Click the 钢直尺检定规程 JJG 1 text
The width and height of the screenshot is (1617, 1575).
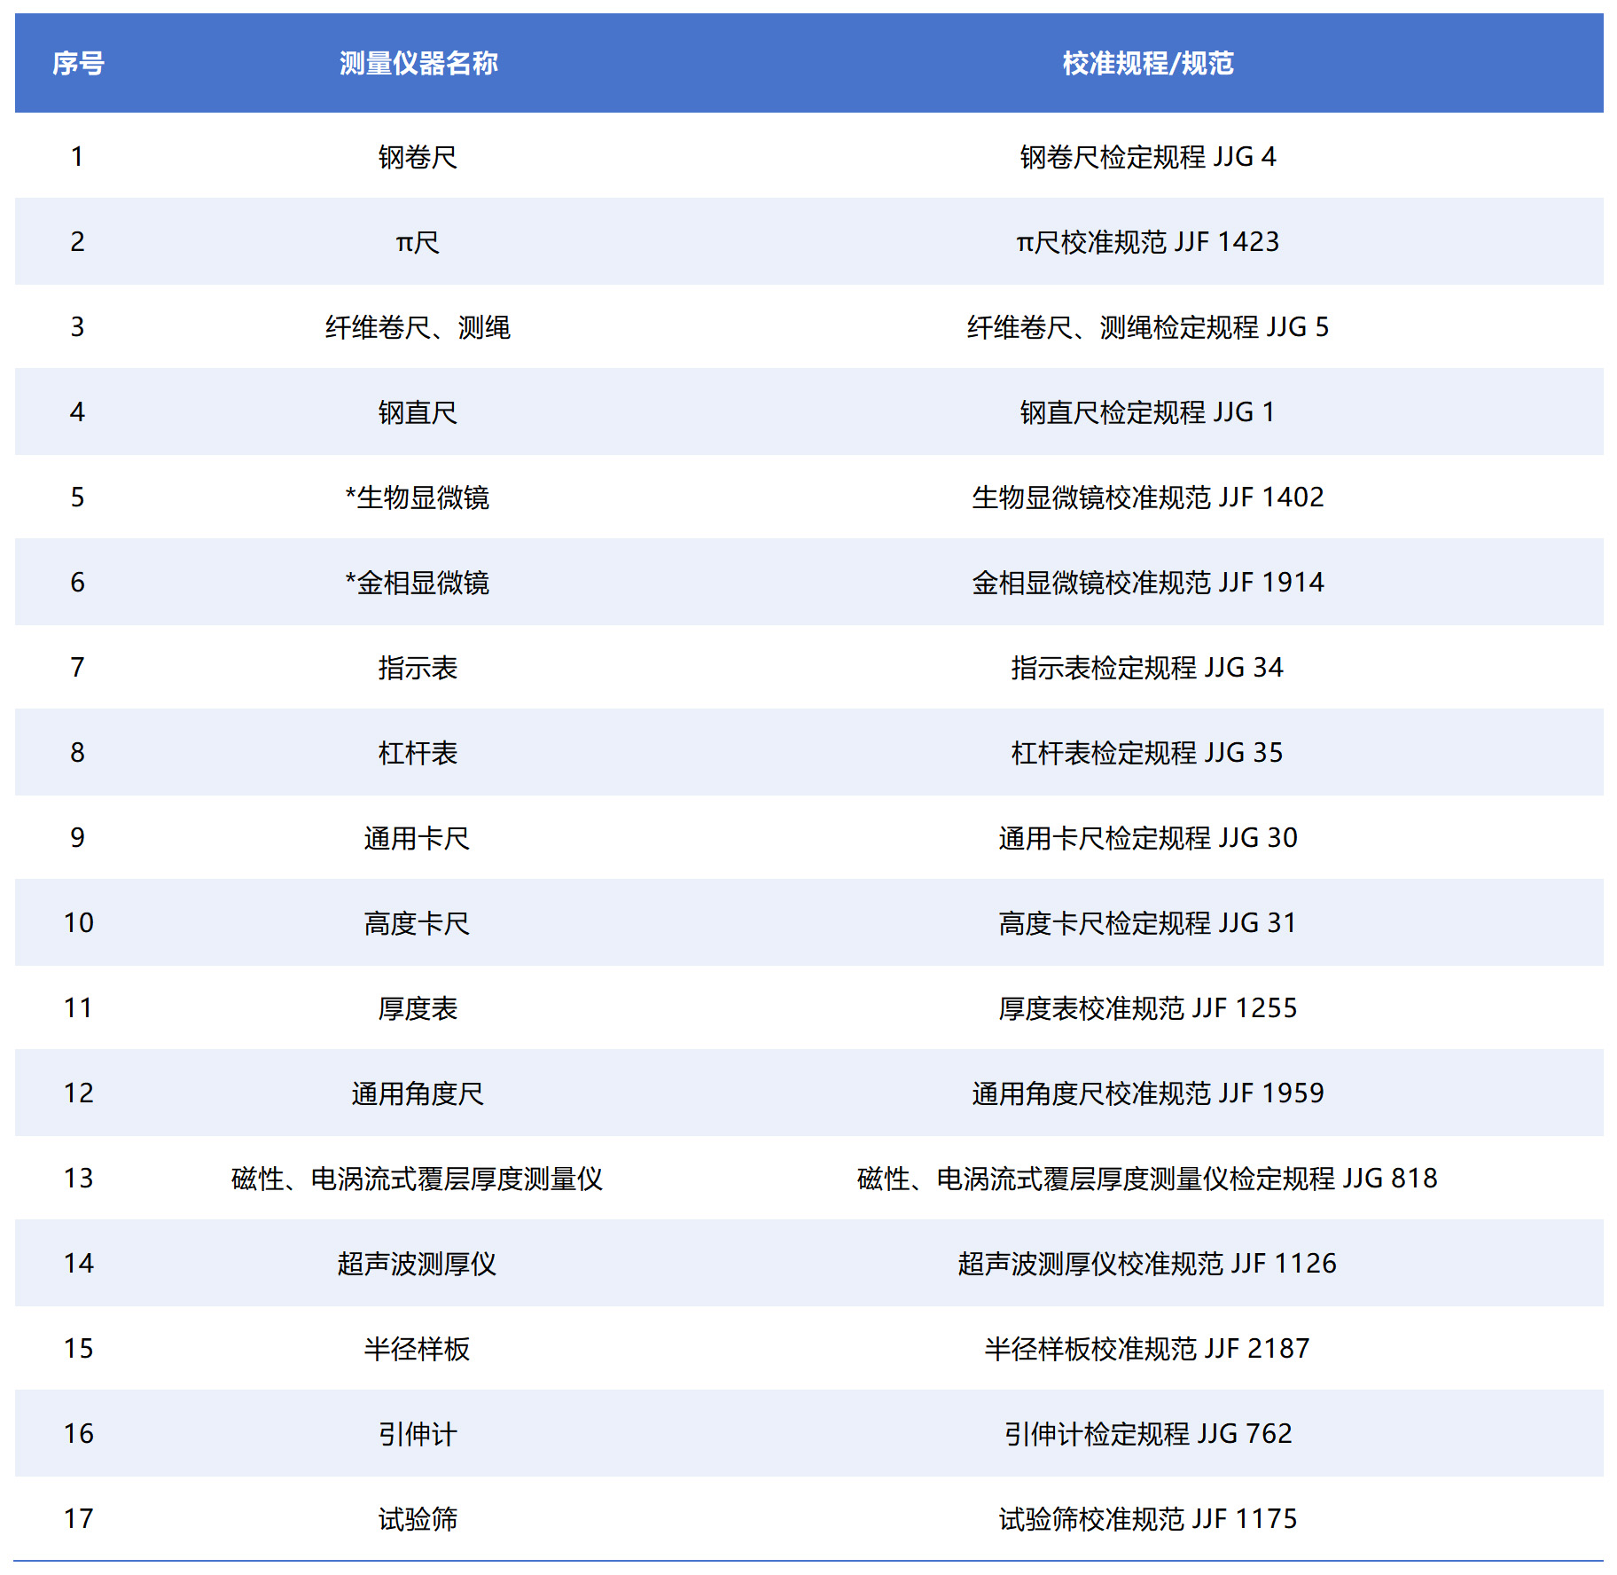(1148, 411)
